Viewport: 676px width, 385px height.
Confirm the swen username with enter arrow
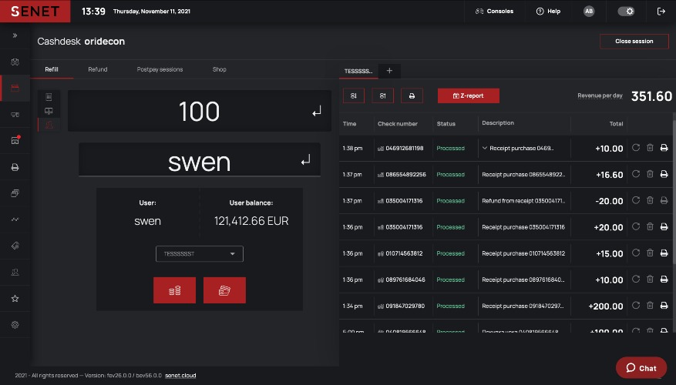(306, 161)
